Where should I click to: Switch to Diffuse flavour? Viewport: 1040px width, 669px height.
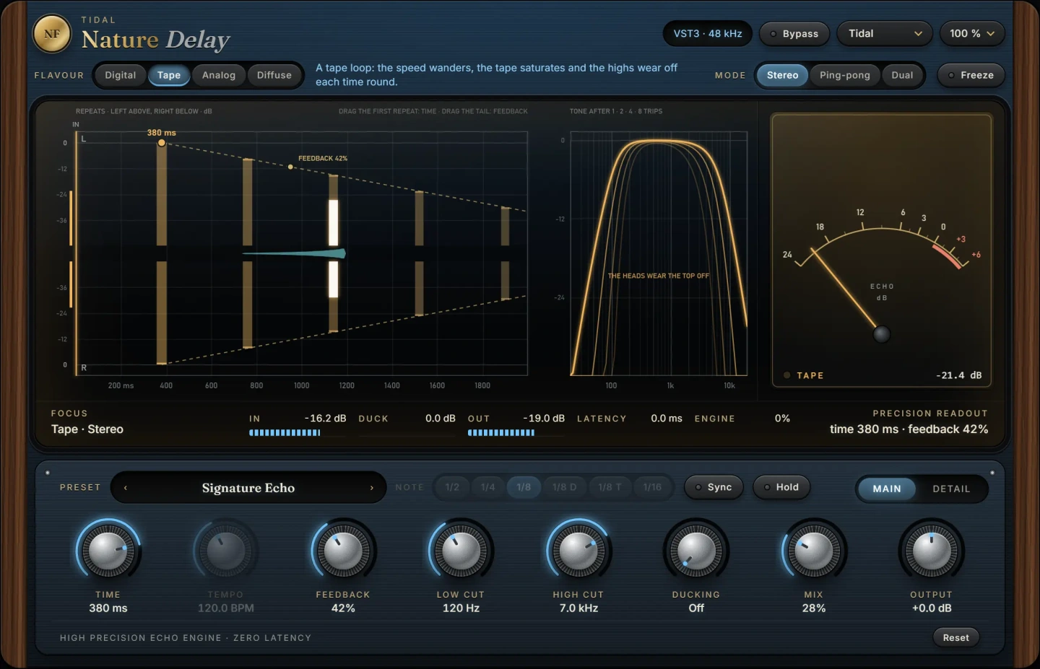tap(274, 75)
